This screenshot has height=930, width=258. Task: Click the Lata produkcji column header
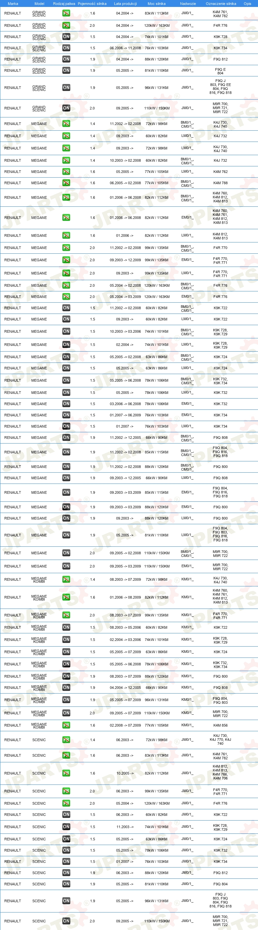coord(125,4)
